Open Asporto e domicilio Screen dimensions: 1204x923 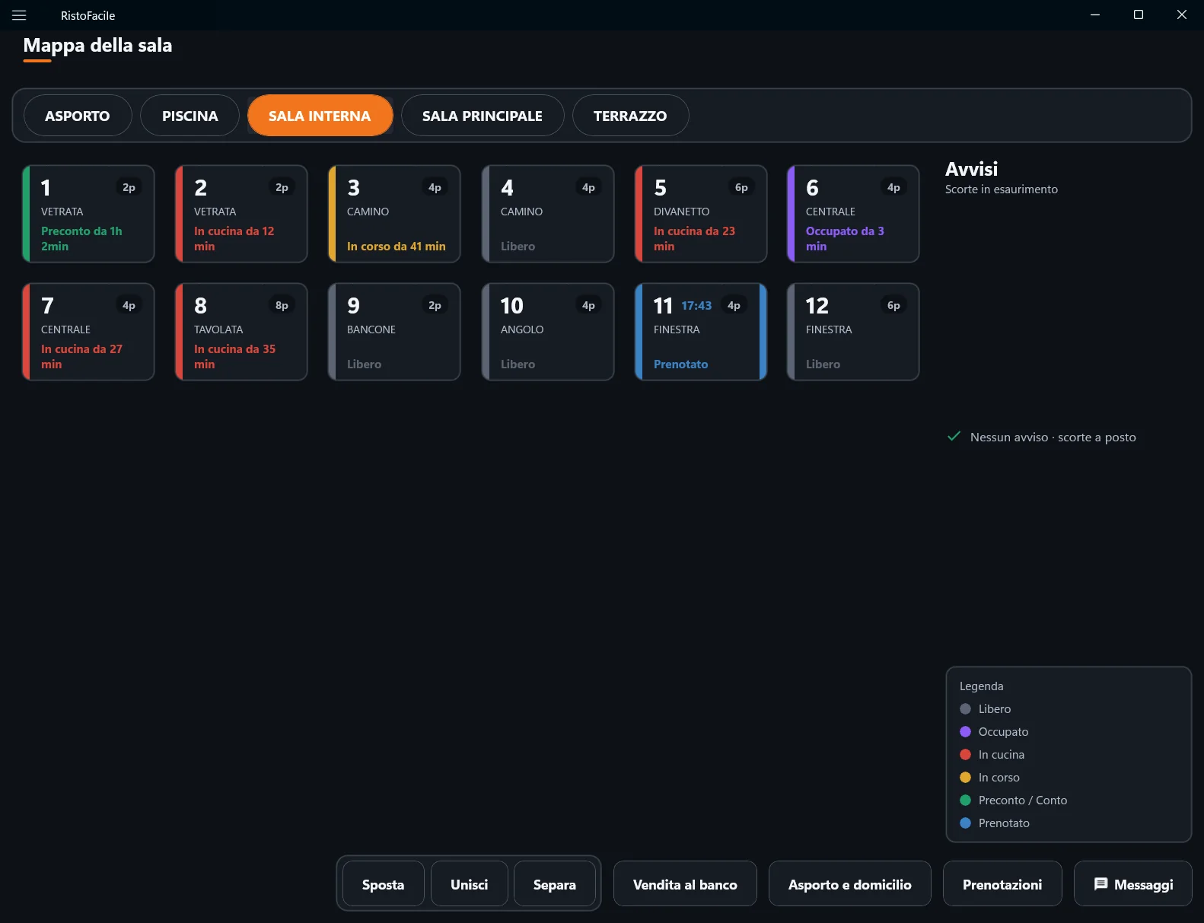849,883
